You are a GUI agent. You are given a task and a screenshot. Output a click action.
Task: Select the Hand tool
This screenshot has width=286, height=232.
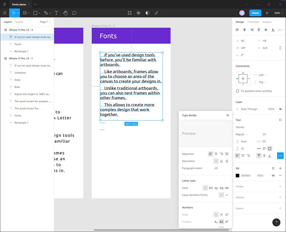(65, 13)
